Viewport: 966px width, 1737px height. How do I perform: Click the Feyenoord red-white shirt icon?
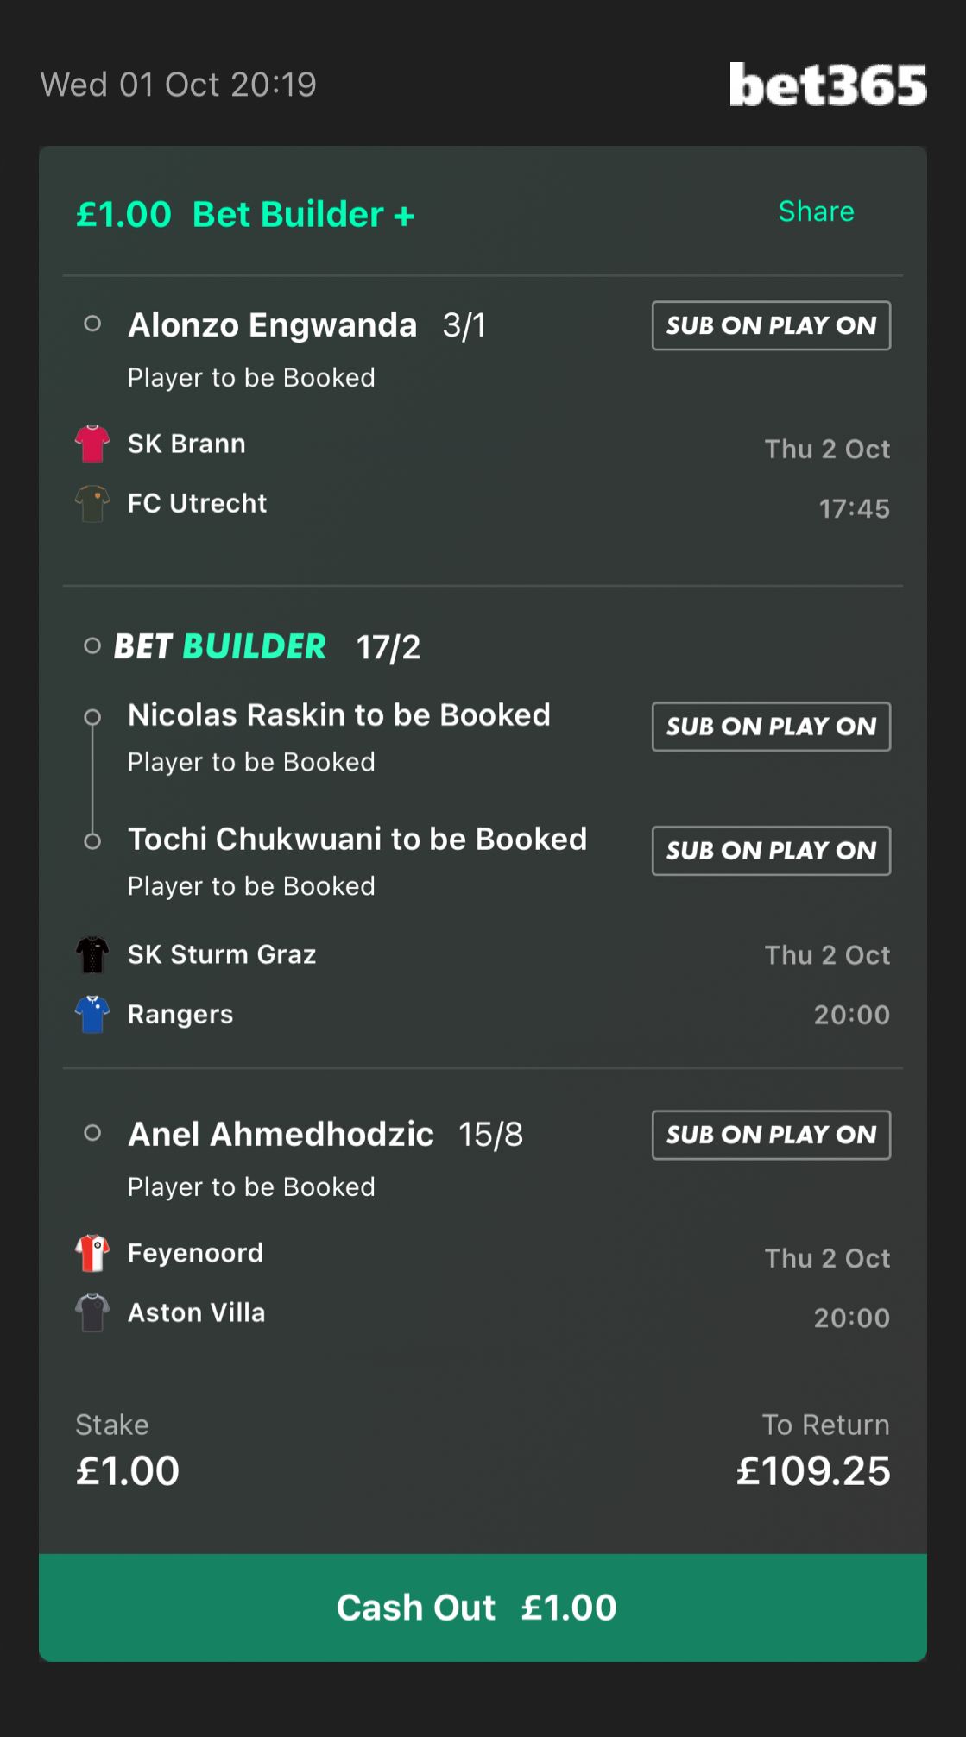[x=92, y=1253]
